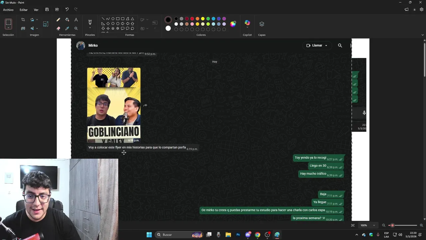Screen dimensions: 426x240
Task: Click the Share icon
Action: 57,10
